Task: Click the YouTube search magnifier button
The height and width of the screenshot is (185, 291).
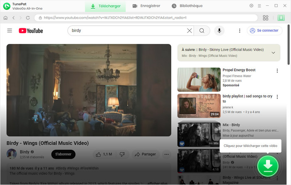Action: (202, 31)
